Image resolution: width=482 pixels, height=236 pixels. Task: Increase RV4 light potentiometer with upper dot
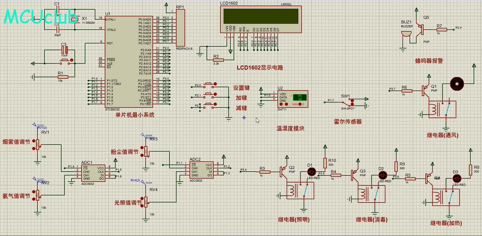point(142,198)
